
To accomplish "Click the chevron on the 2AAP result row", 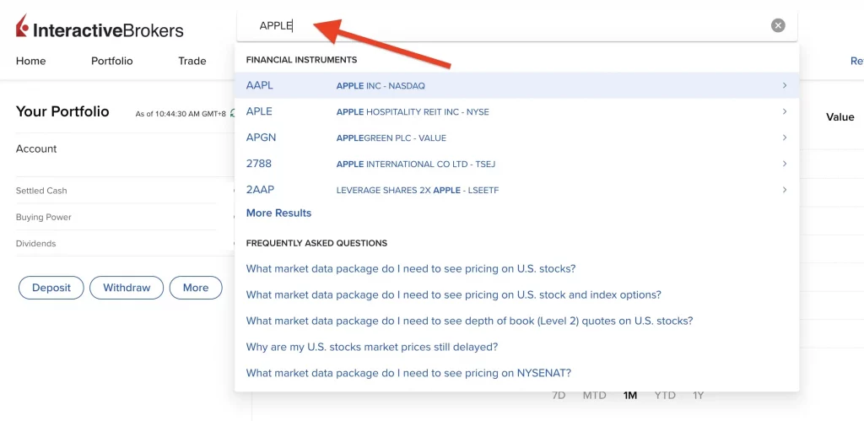I will (784, 190).
